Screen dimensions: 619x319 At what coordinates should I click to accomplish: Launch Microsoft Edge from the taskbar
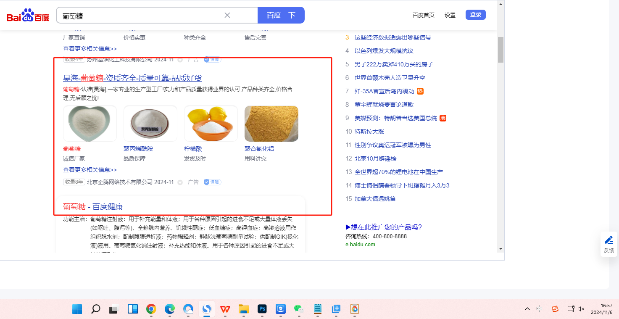pyautogui.click(x=170, y=309)
